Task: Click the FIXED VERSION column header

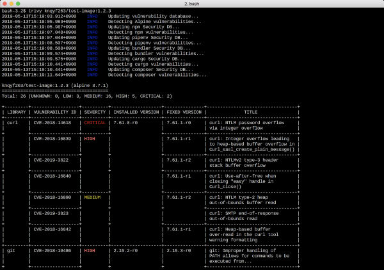Action: tap(184, 111)
